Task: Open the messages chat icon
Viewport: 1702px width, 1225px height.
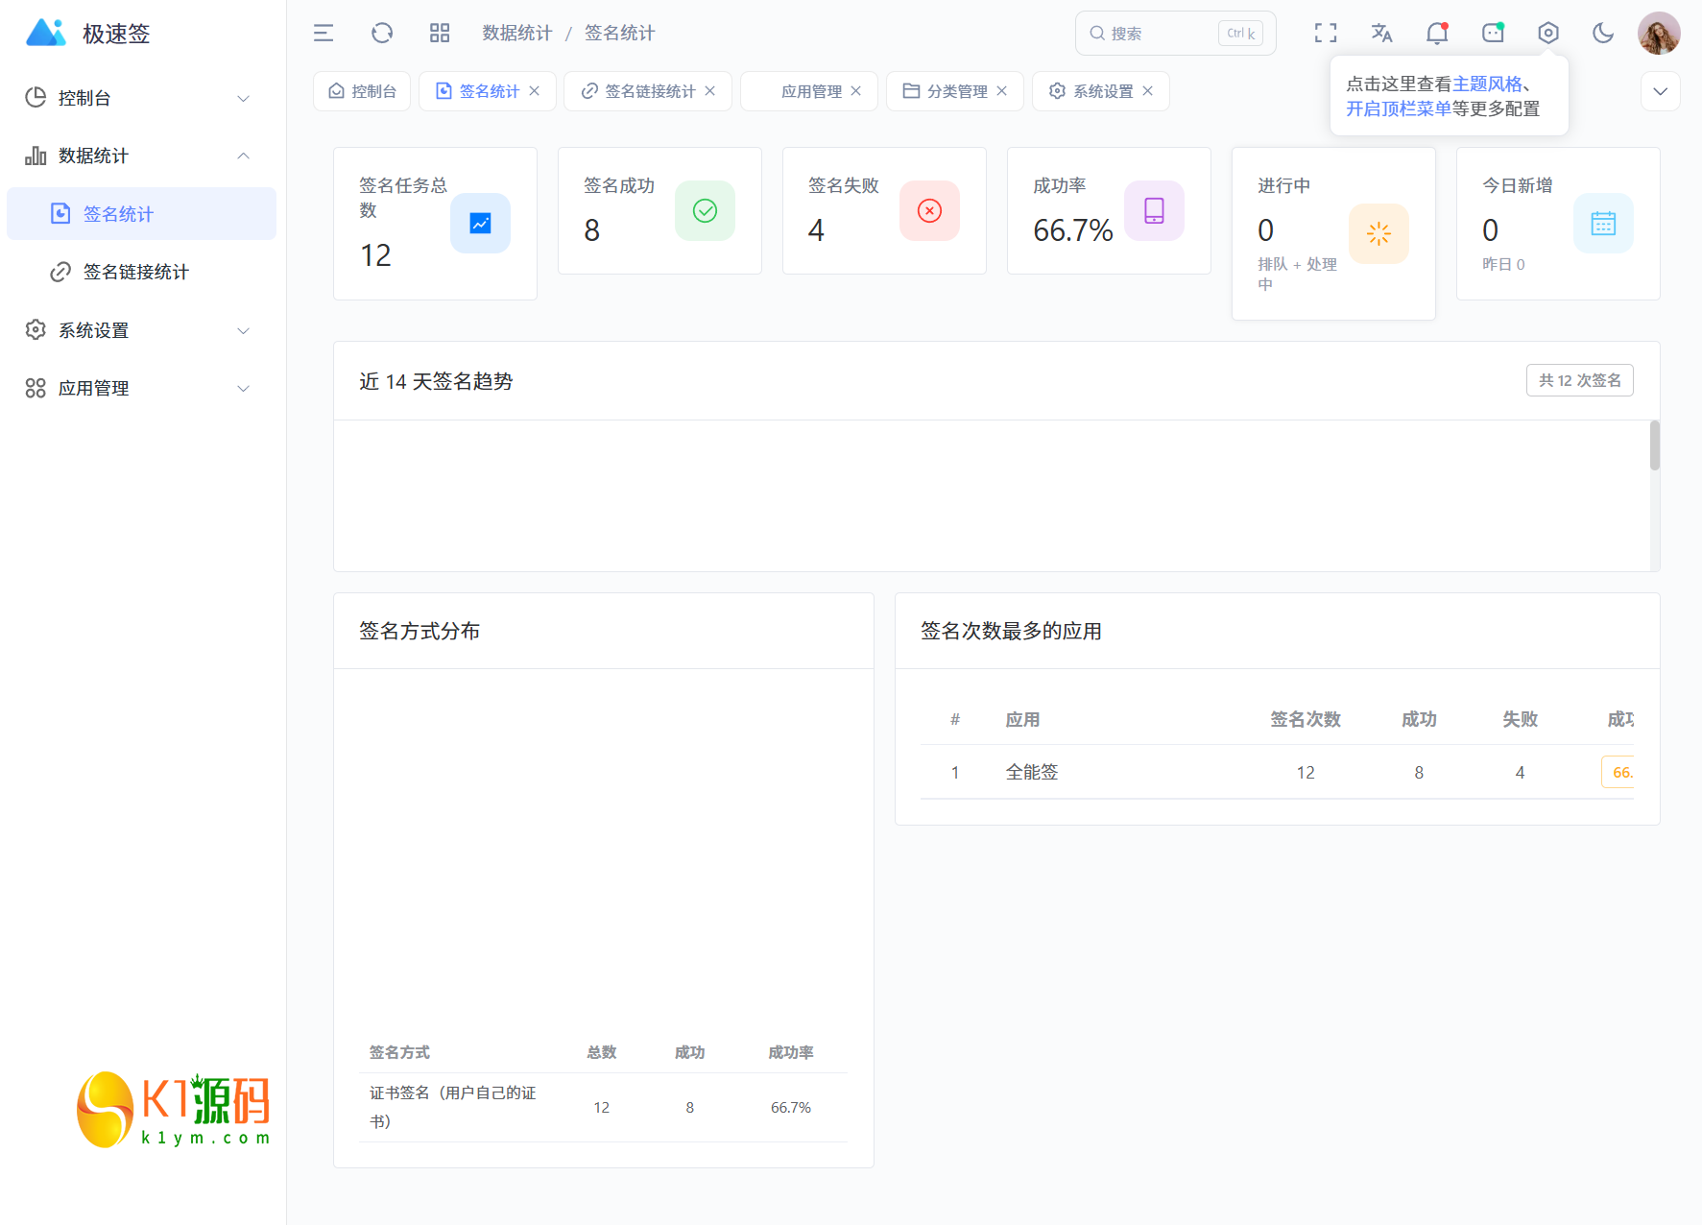Action: pos(1493,34)
